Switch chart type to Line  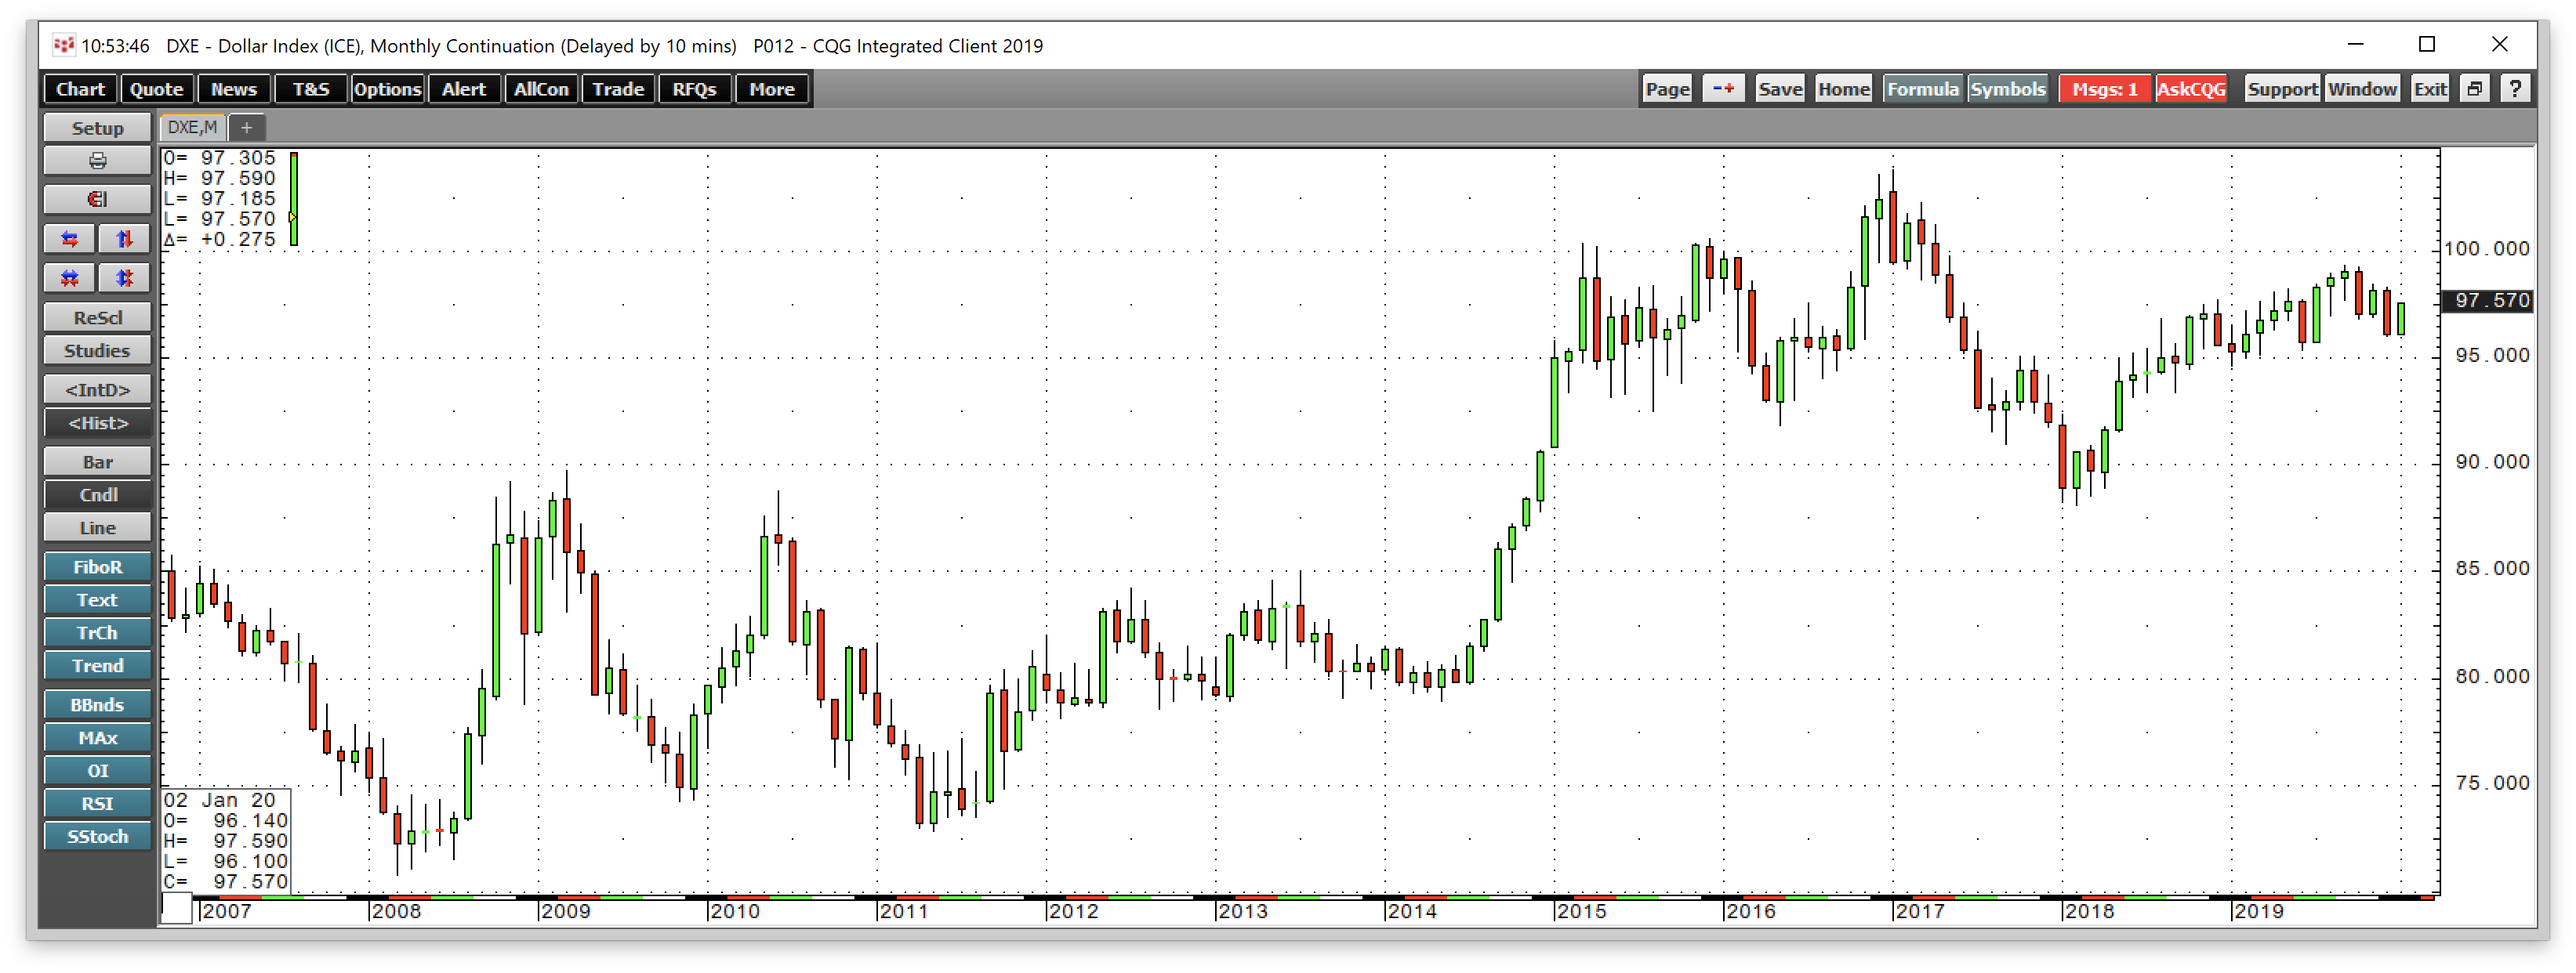tap(97, 527)
